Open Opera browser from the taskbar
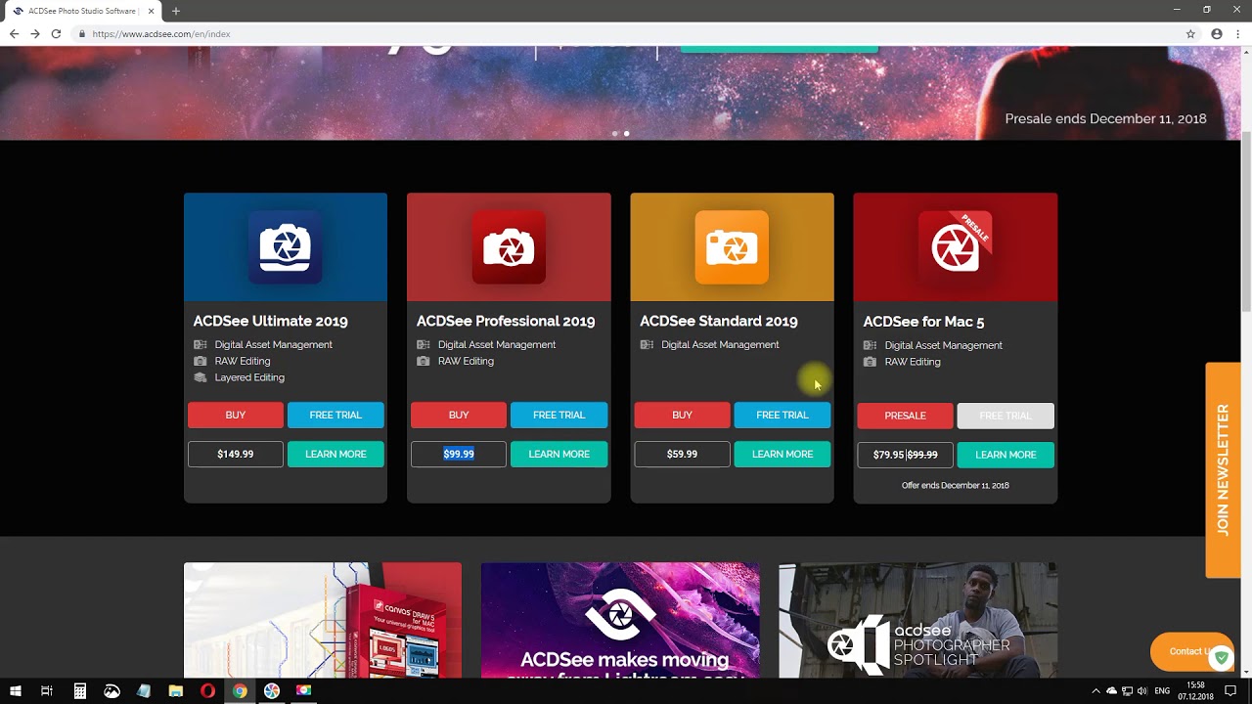Screen dimensions: 1252x704 [207, 690]
